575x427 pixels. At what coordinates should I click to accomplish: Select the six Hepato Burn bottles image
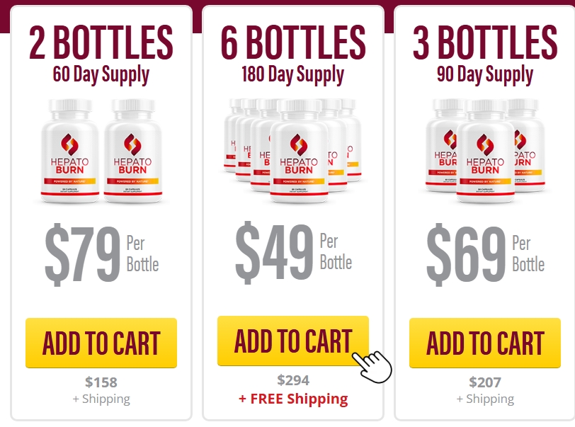[x=293, y=150]
